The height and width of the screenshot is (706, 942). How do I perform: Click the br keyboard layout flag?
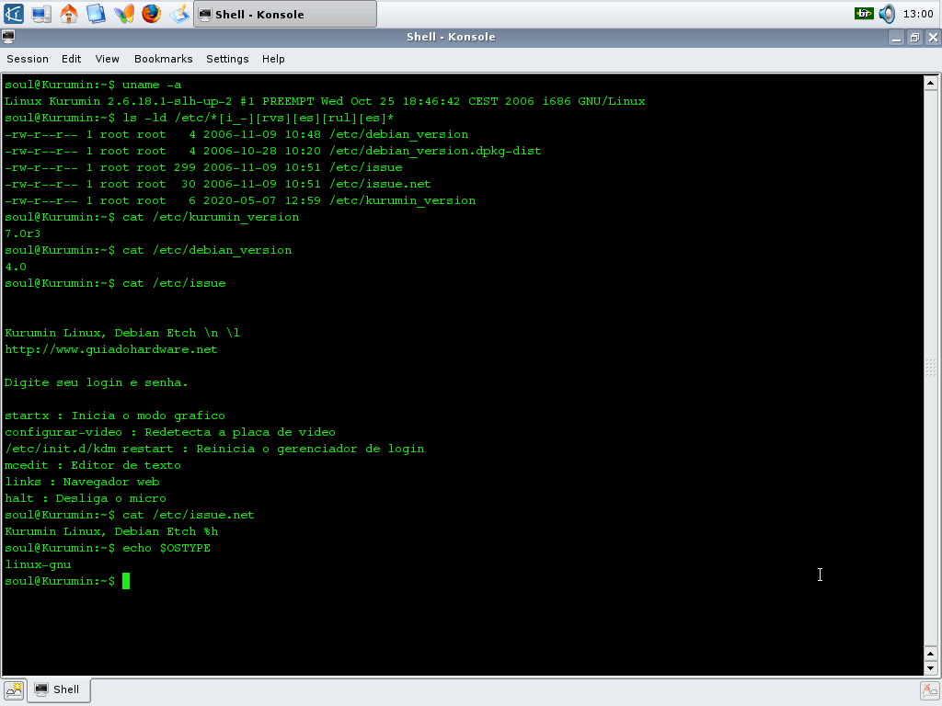tap(864, 13)
